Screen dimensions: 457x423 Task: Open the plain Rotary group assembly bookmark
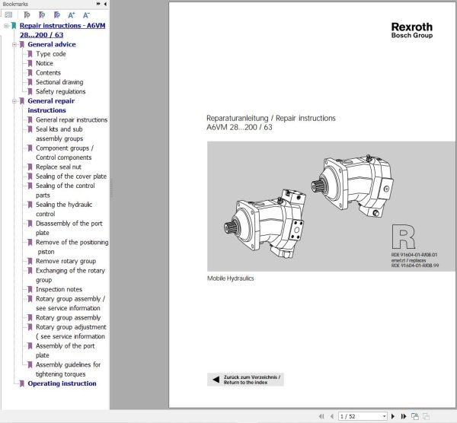click(x=69, y=317)
